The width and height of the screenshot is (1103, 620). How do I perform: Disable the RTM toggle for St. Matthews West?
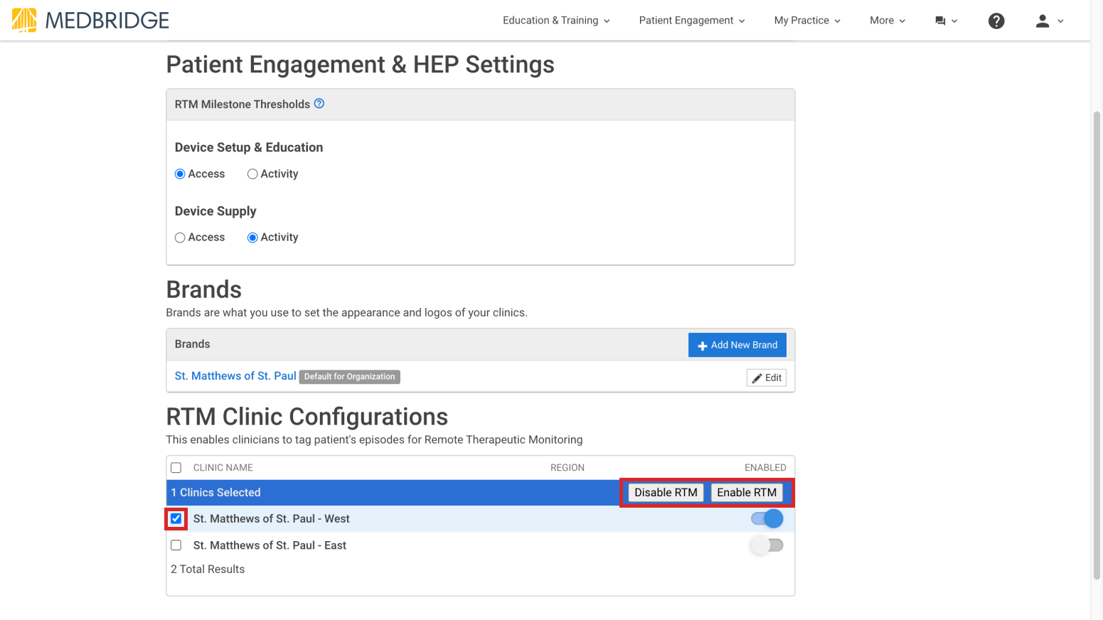[766, 518]
